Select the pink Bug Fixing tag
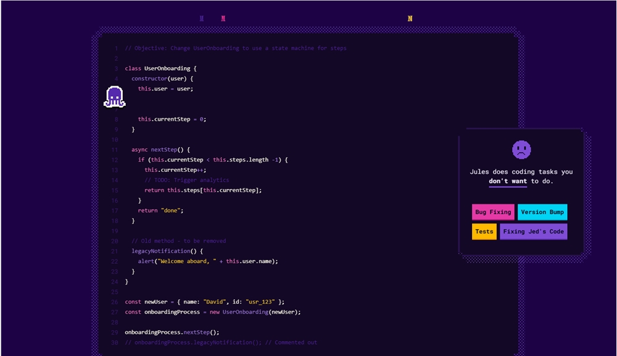617x356 pixels. point(493,212)
